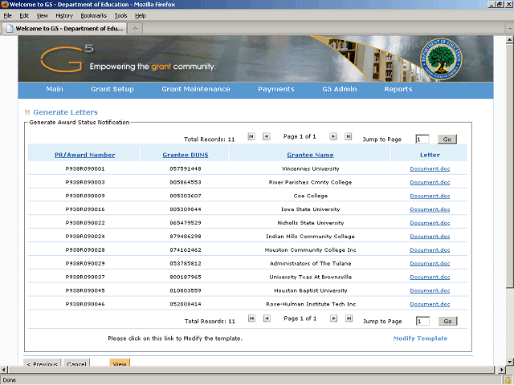Viewport: 514px width, 385px height.
Task: Click the Modify Template link
Action: tap(420, 338)
